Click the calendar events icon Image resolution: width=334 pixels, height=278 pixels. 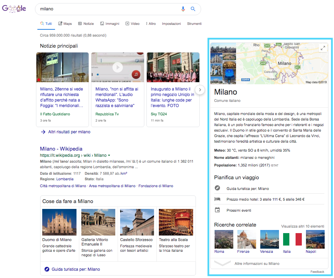(x=217, y=210)
